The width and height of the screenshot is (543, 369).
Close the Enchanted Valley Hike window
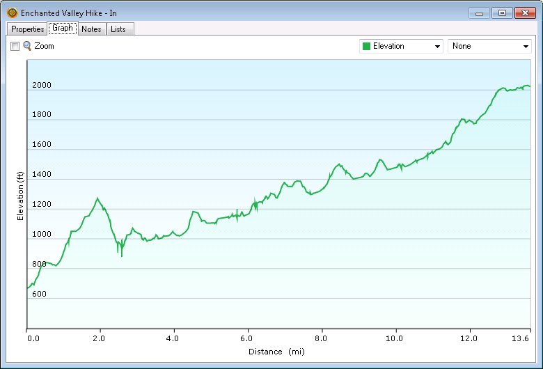(525, 13)
